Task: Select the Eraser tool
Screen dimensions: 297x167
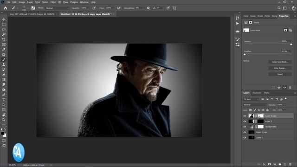Action: (x=4, y=75)
